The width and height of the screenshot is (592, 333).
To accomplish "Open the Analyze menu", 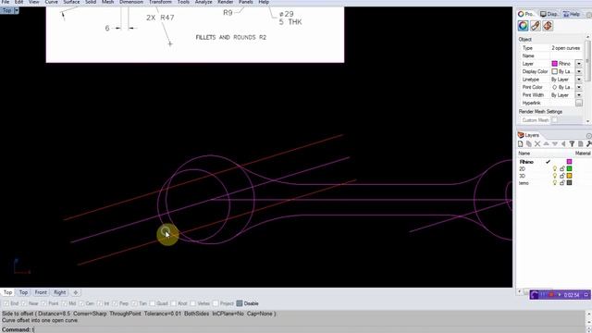I will point(203,2).
